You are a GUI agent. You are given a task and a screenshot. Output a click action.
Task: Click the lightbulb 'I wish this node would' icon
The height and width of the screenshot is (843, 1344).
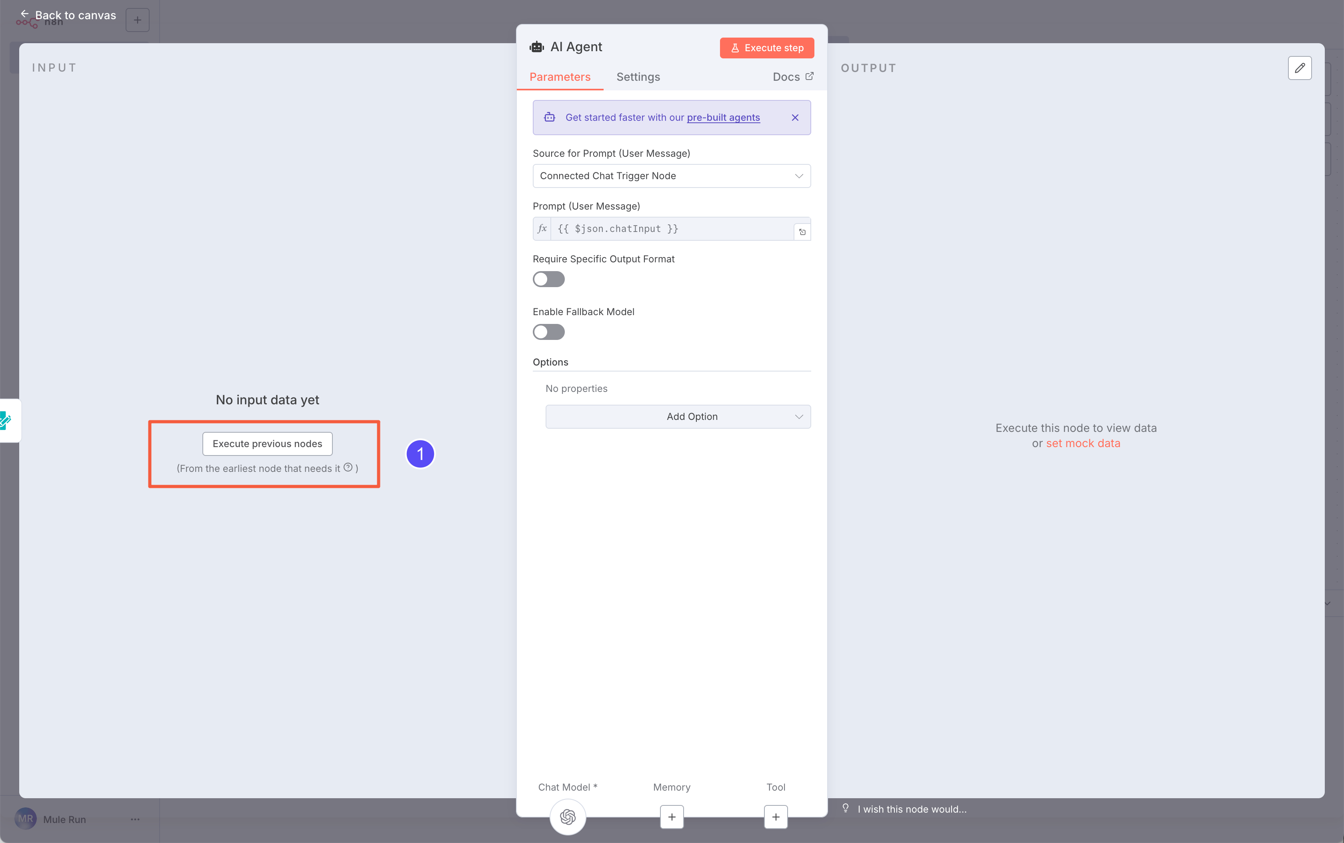pos(846,809)
